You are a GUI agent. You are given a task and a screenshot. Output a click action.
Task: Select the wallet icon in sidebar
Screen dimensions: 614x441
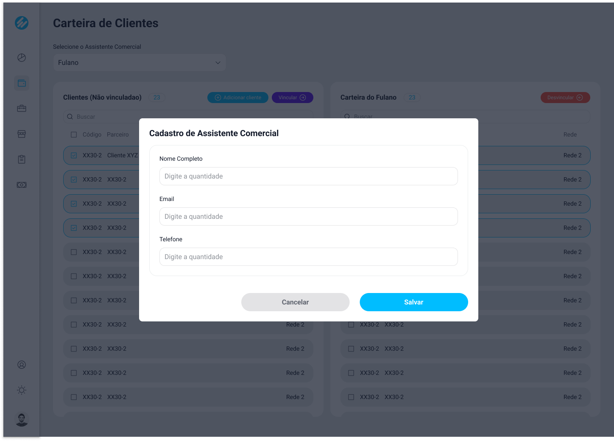[x=22, y=83]
